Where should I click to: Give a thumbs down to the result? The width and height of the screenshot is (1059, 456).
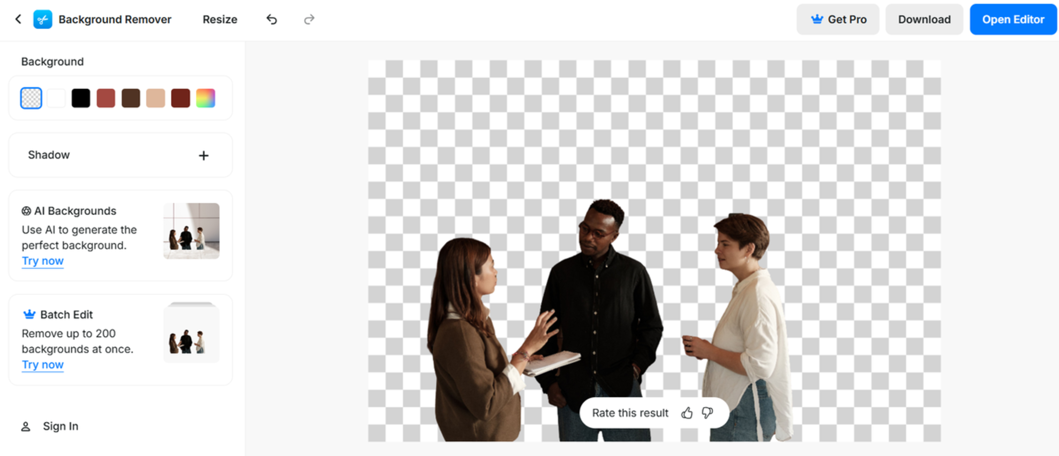[707, 413]
